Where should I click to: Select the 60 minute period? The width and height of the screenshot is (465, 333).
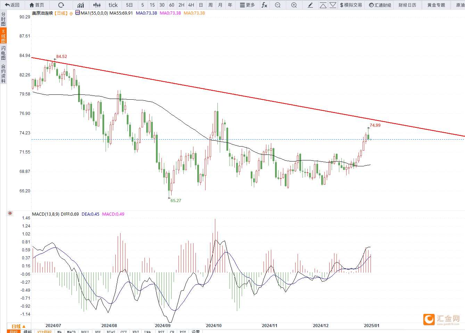pos(172,5)
